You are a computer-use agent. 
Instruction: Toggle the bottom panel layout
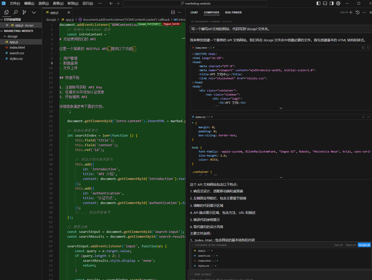[x=325, y=3]
